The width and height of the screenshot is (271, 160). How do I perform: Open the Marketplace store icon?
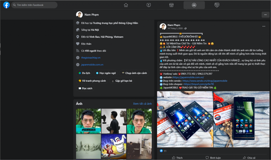tap(171, 5)
